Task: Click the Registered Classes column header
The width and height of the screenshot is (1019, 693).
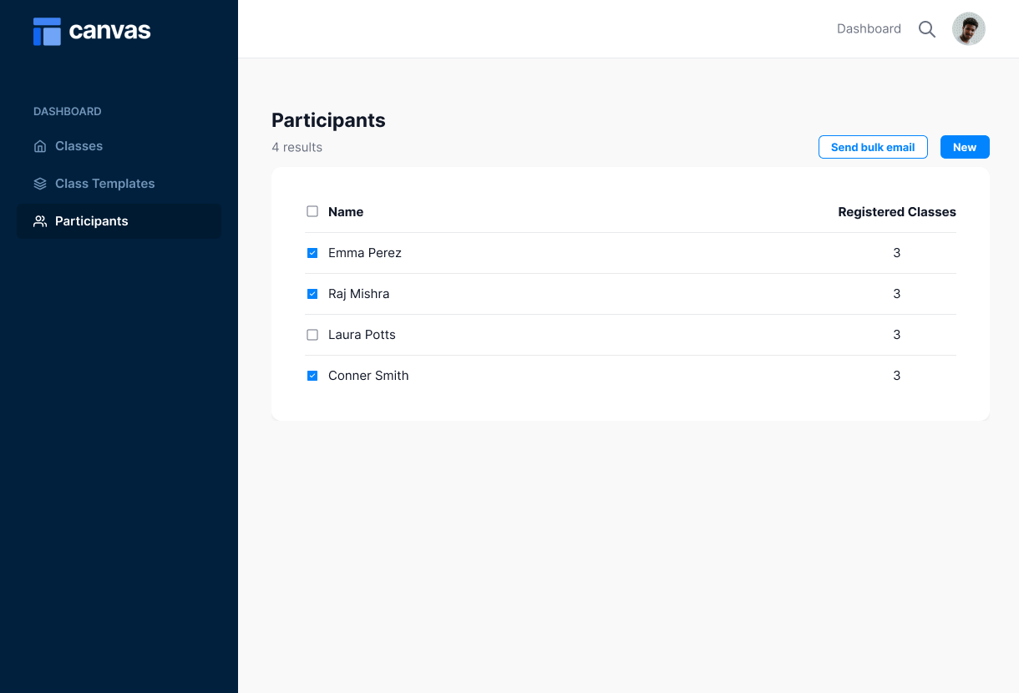Action: 896,211
